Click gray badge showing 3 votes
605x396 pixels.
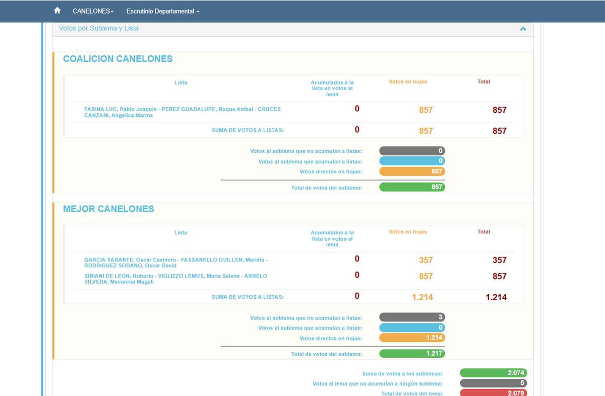412,317
